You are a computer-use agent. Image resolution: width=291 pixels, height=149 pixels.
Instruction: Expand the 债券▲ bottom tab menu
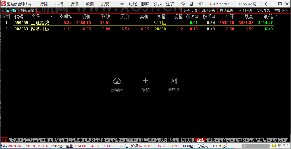tap(118, 140)
